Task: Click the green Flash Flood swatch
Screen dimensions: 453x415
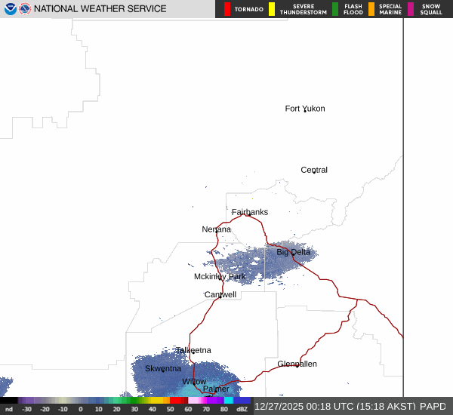Action: pyautogui.click(x=335, y=9)
